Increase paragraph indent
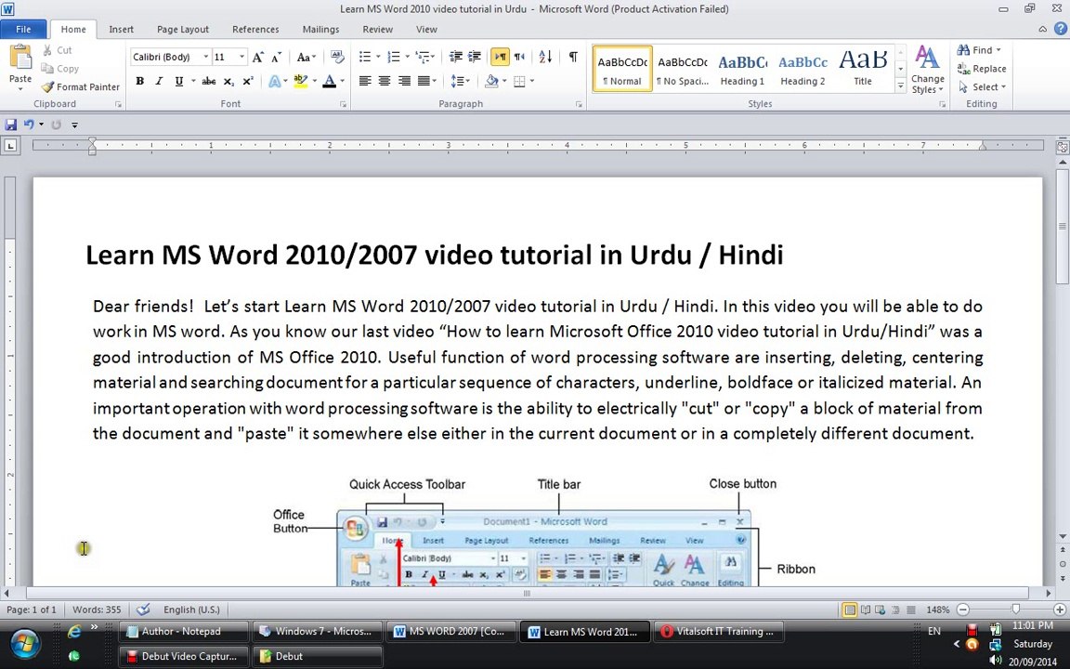This screenshot has height=669, width=1070. click(475, 57)
